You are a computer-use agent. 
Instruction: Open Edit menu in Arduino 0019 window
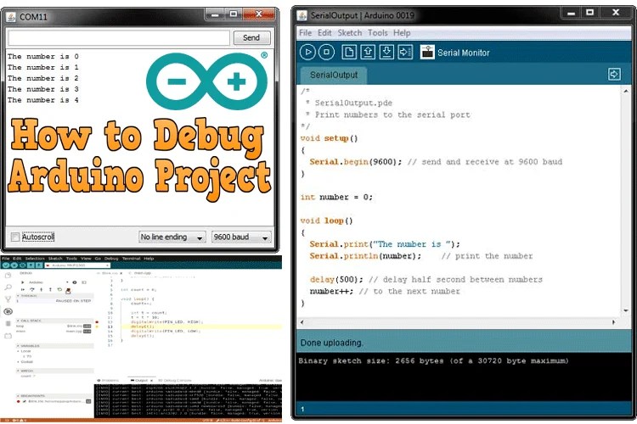tap(324, 33)
